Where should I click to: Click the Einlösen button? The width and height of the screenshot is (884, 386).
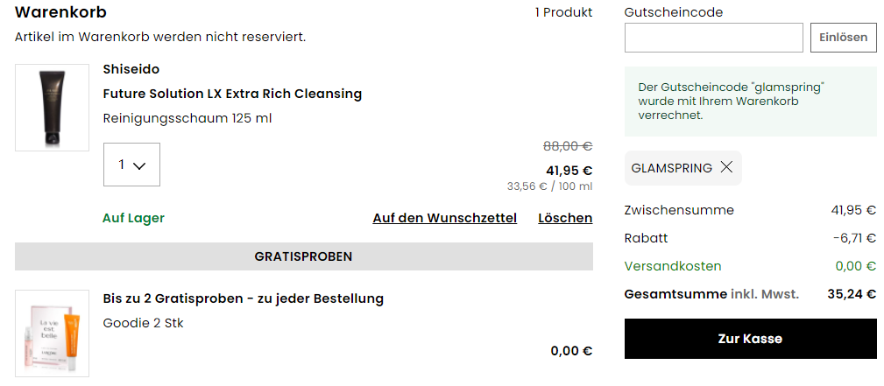(x=844, y=38)
